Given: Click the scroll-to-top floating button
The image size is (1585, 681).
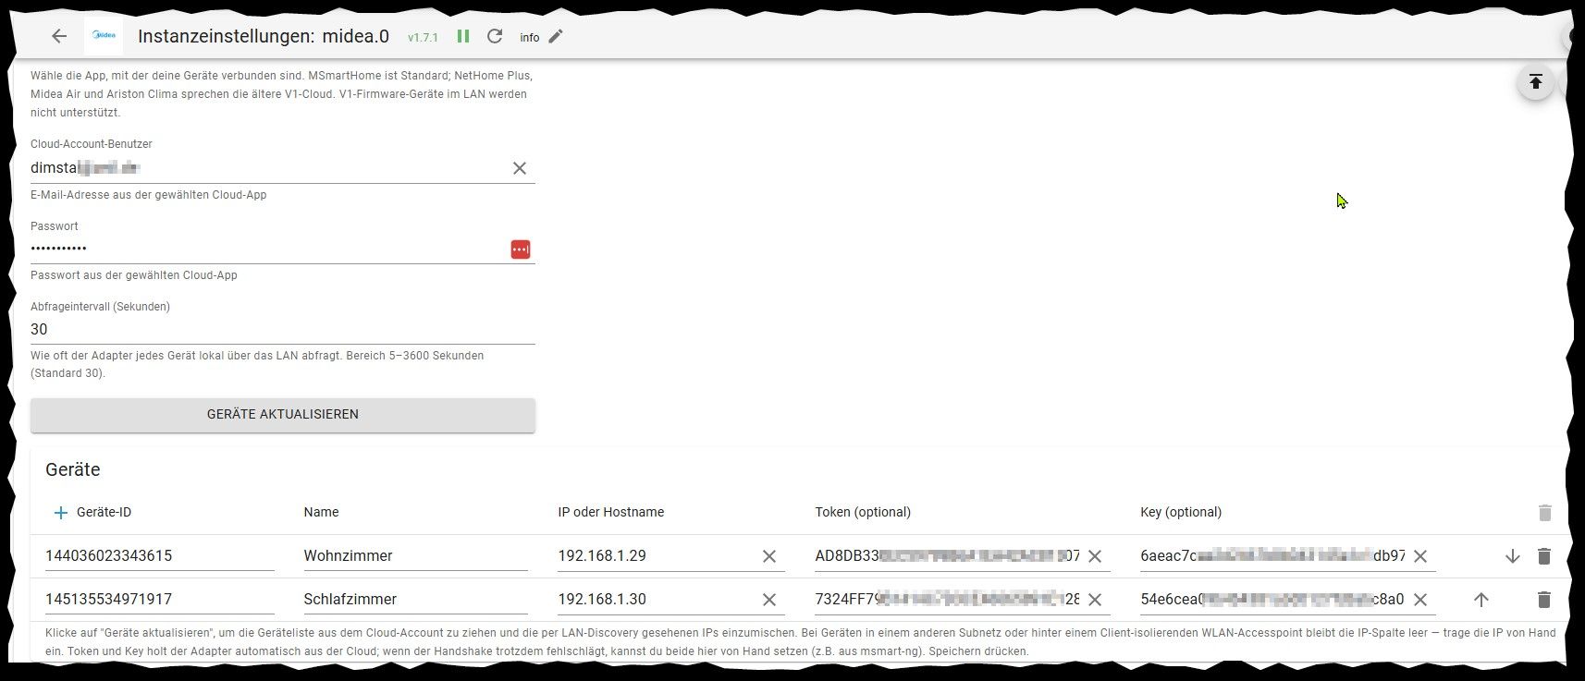Looking at the screenshot, I should point(1535,82).
